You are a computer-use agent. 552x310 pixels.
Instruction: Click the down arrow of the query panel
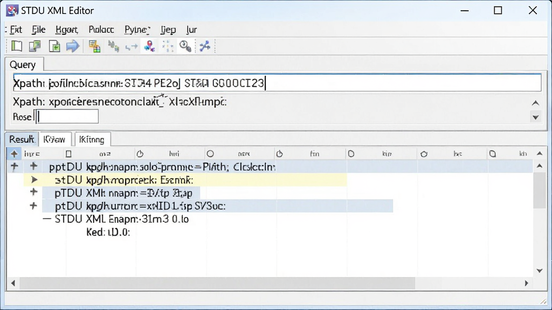535,117
